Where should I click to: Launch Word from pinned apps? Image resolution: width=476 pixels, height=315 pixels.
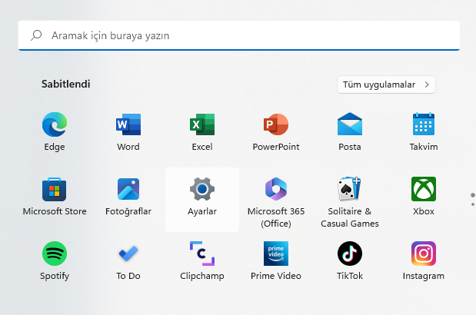pos(128,131)
